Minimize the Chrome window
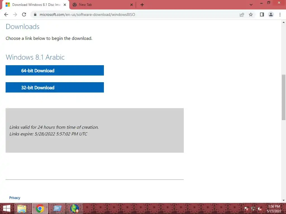This screenshot has width=286, height=214. (261, 3)
